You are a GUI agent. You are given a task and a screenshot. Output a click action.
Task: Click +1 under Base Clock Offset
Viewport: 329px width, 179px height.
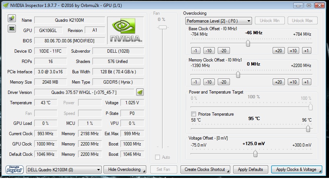306,50
